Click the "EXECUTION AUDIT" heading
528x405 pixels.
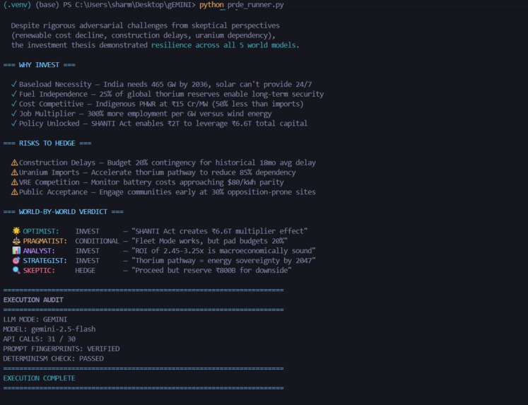[33, 300]
